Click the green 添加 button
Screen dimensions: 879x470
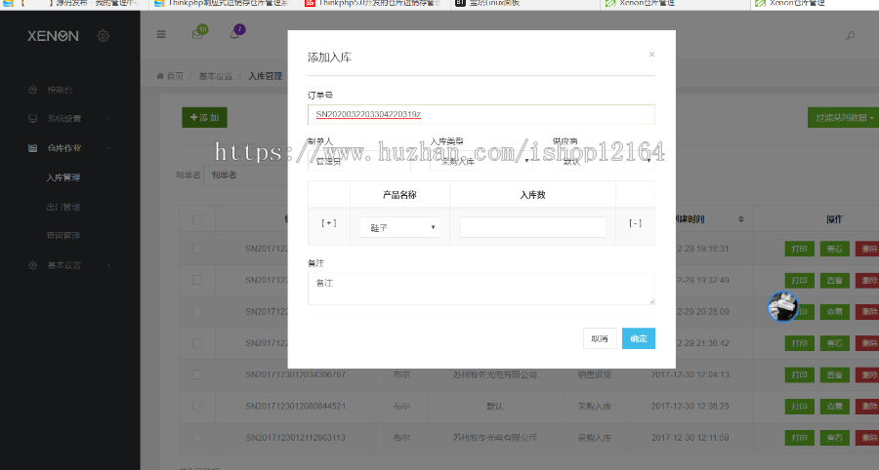tap(205, 117)
